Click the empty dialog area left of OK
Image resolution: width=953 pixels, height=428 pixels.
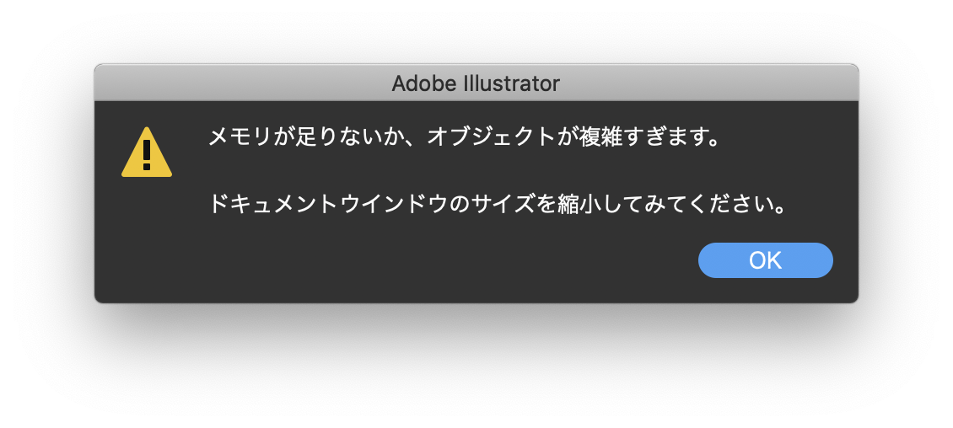(x=422, y=260)
